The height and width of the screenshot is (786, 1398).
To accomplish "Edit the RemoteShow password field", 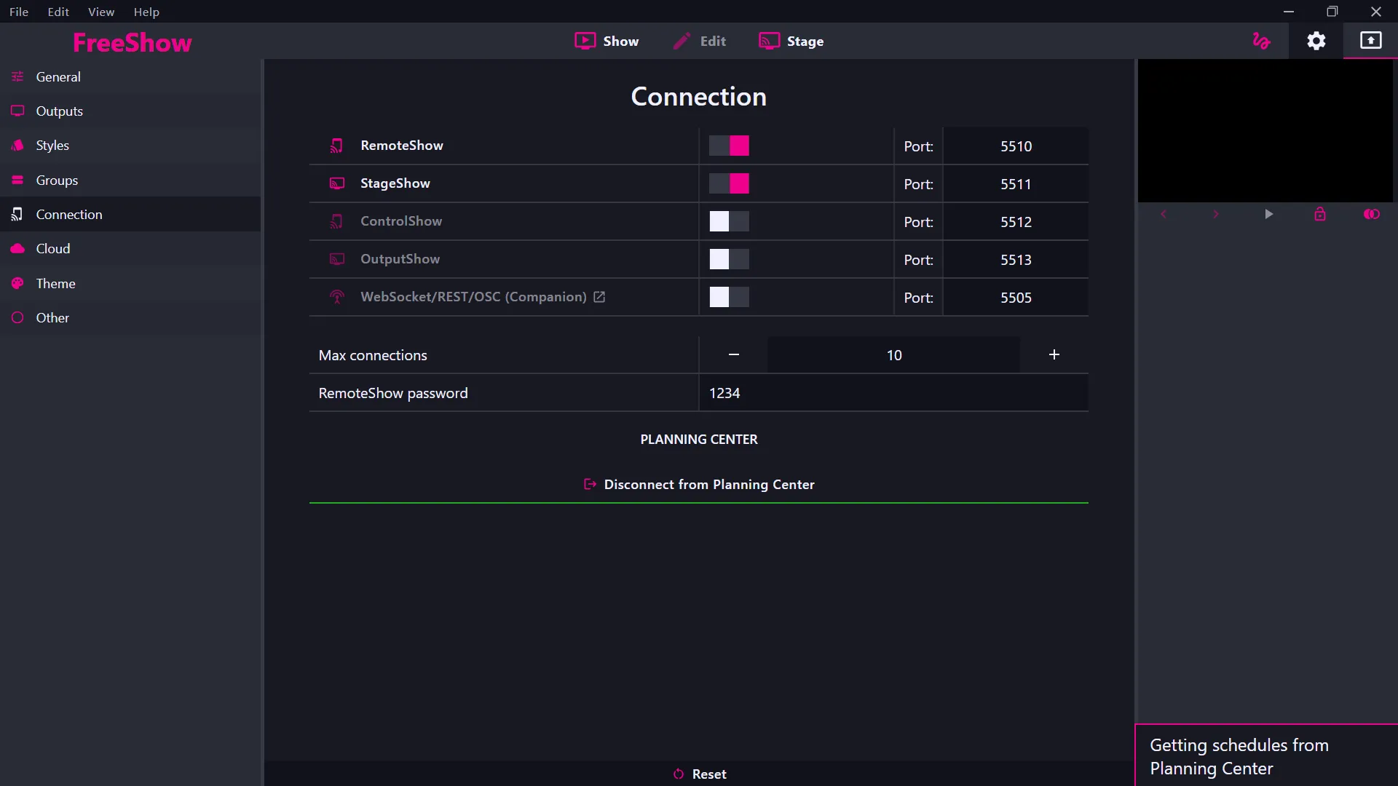I will pyautogui.click(x=892, y=392).
